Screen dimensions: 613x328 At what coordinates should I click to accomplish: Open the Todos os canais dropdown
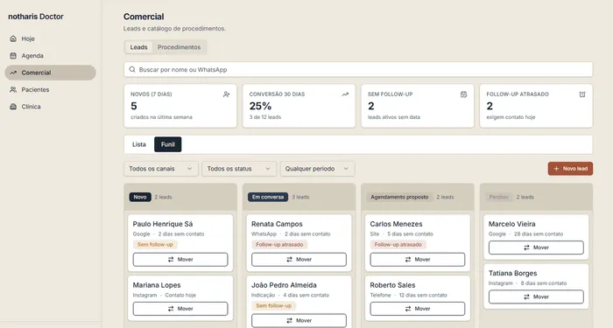[161, 169]
